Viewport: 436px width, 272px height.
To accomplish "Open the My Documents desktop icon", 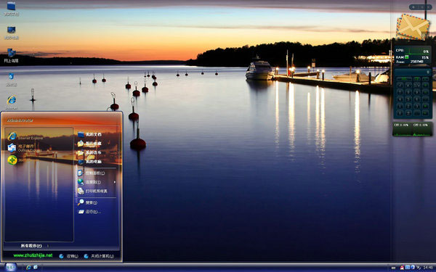I will click(x=12, y=8).
